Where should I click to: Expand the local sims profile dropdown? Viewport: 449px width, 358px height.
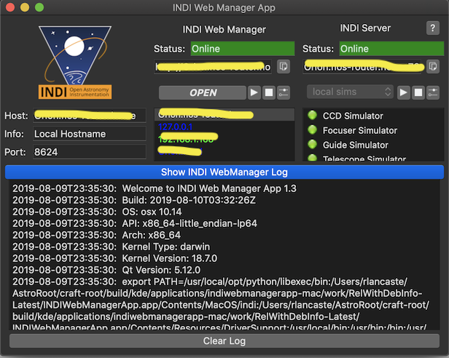350,92
